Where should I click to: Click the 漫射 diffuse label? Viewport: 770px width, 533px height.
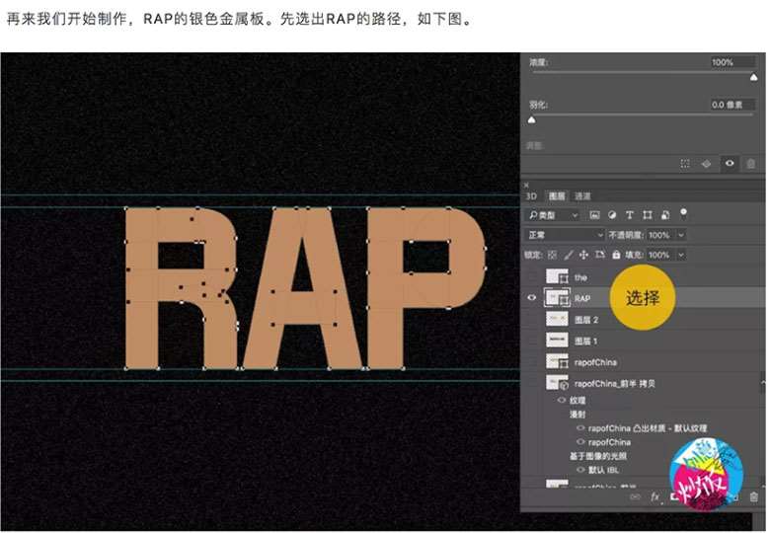point(577,415)
